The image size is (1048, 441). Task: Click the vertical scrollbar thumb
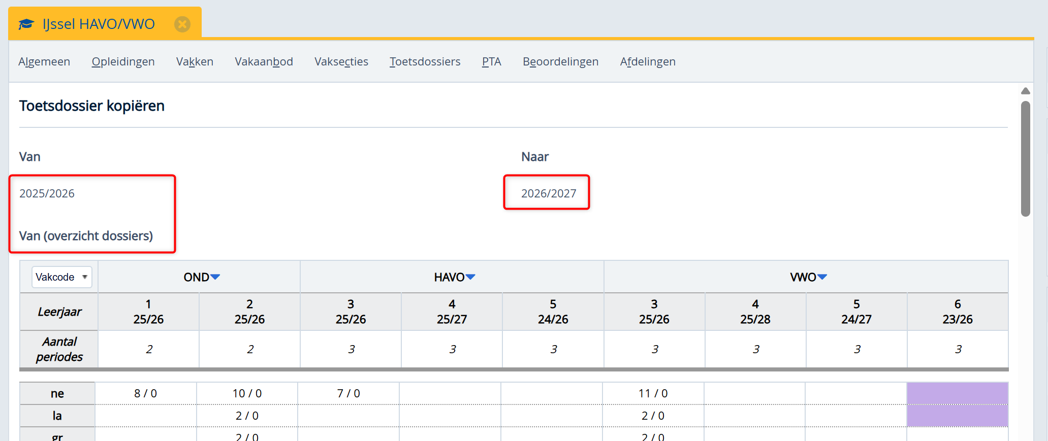[x=1026, y=158]
